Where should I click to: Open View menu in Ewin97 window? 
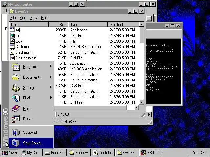pyautogui.click(x=33, y=18)
